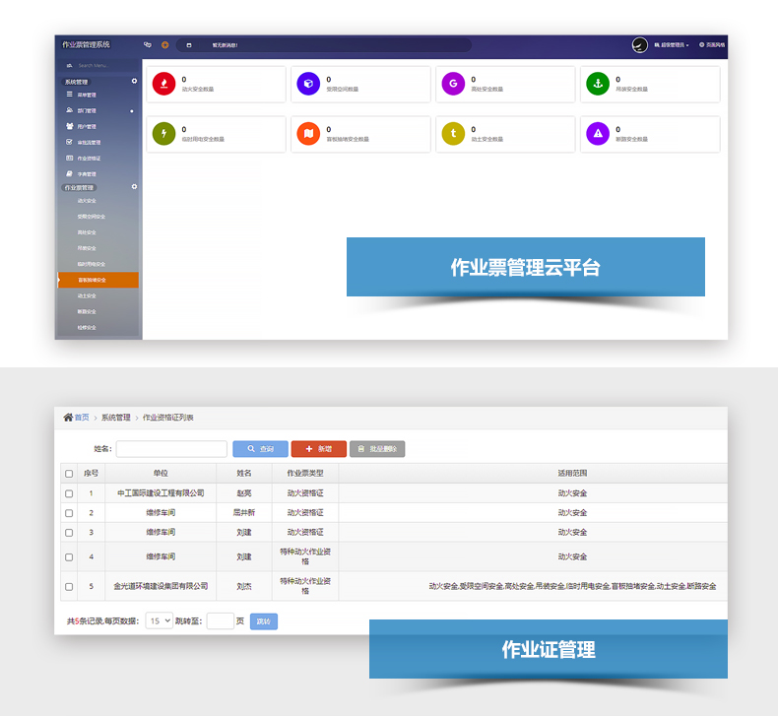Click the 首页 breadcrumb link

tap(81, 418)
